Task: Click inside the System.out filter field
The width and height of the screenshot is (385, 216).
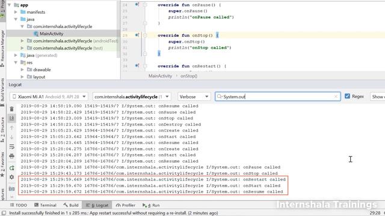Action: tap(278, 97)
